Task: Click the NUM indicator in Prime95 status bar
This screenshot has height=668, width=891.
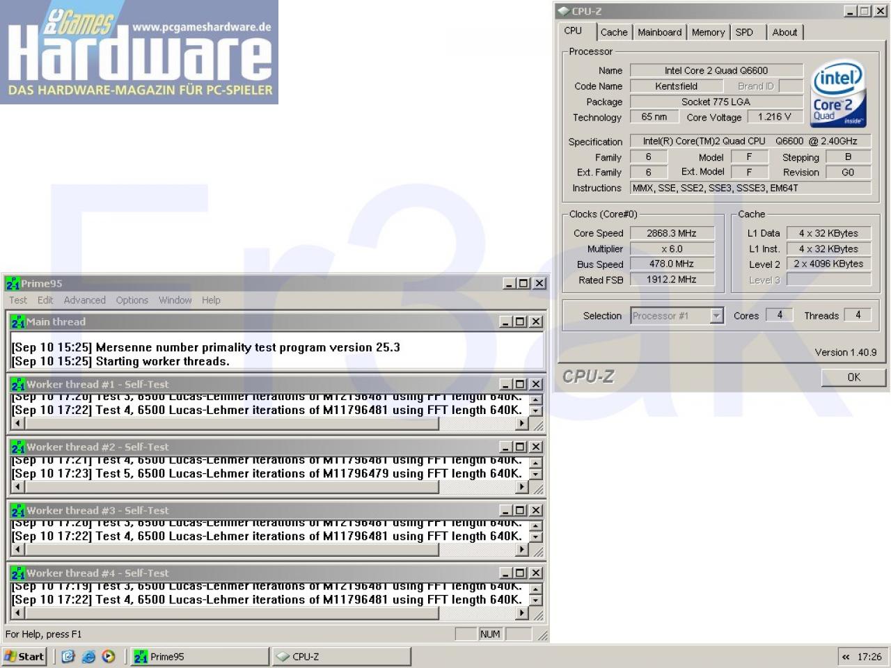Action: tap(490, 634)
